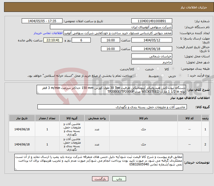Click the delivery city field جاجرم

pos(152,62)
